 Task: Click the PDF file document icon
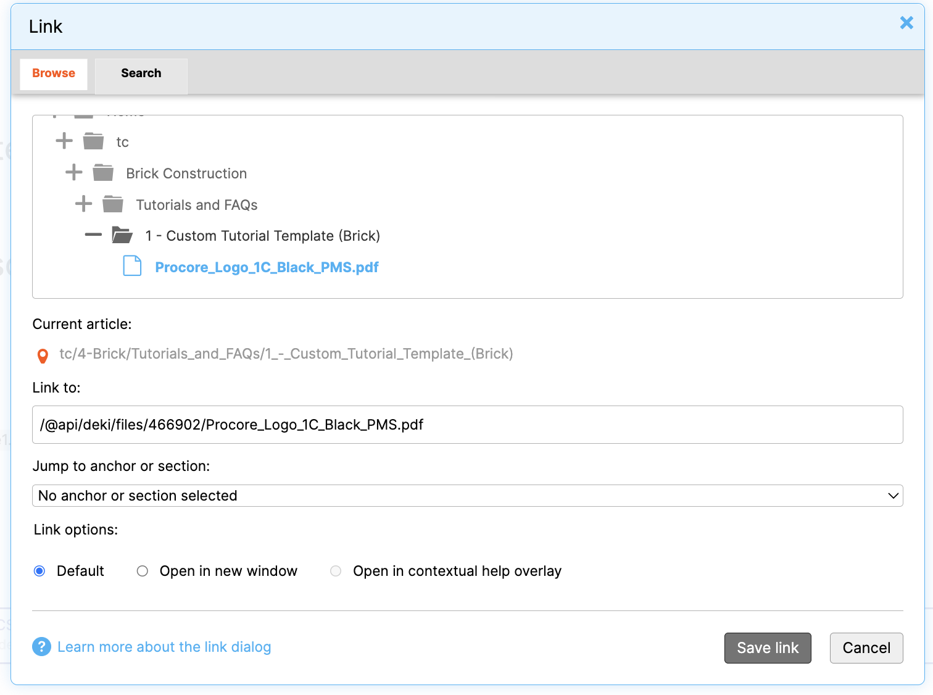coord(132,266)
